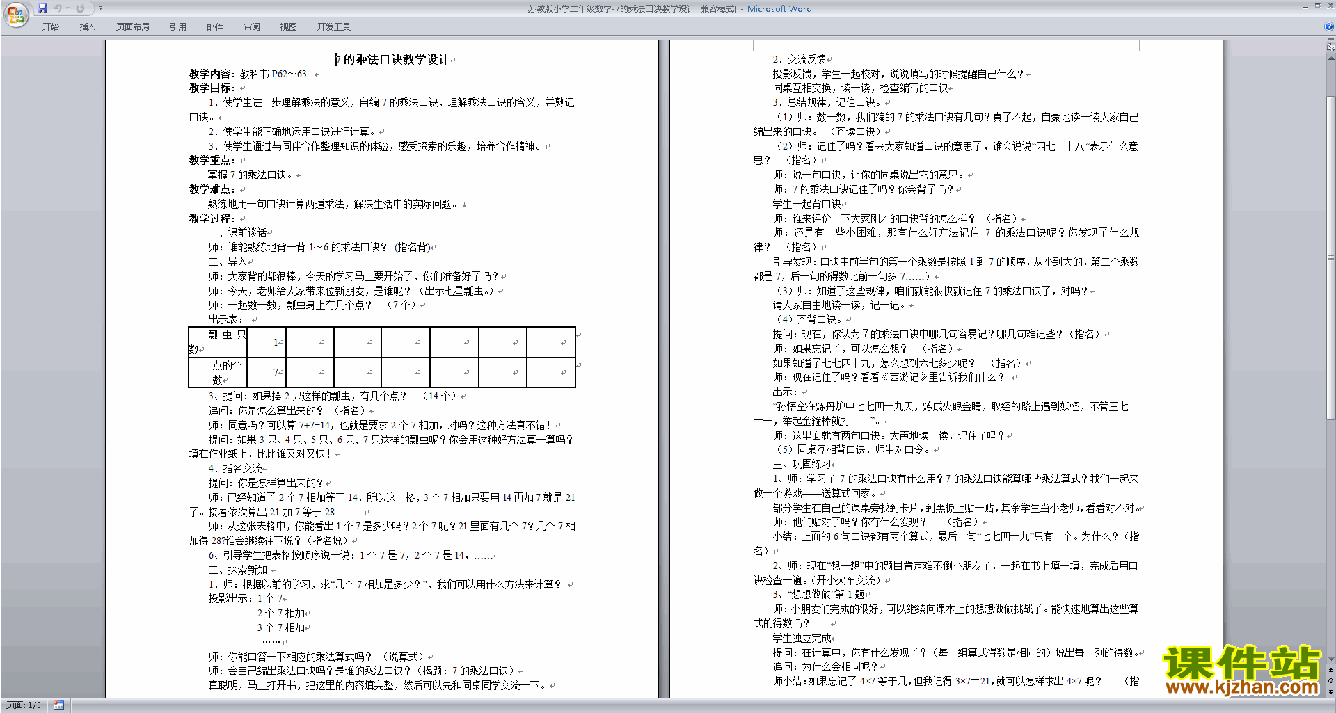Click the line '2个7相加'
The width and height of the screenshot is (1336, 713).
pyautogui.click(x=281, y=614)
